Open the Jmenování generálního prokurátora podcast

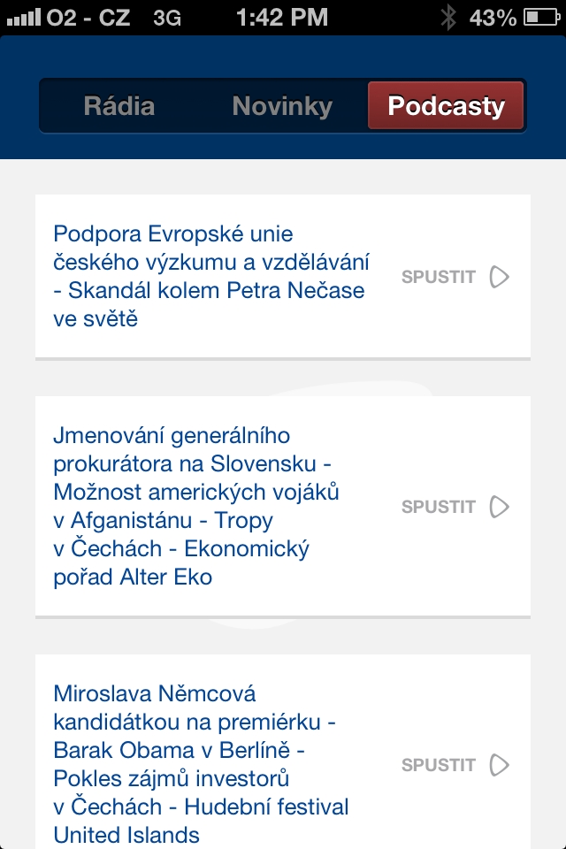tap(212, 506)
